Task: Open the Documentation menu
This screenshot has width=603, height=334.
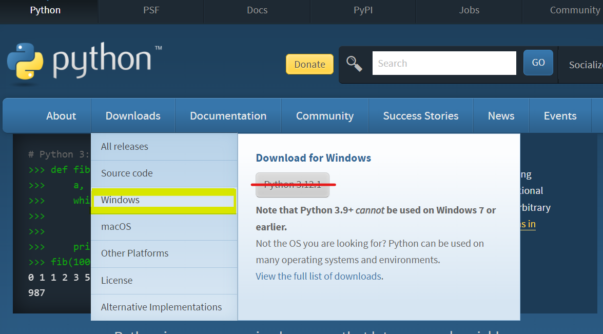Action: pos(228,115)
